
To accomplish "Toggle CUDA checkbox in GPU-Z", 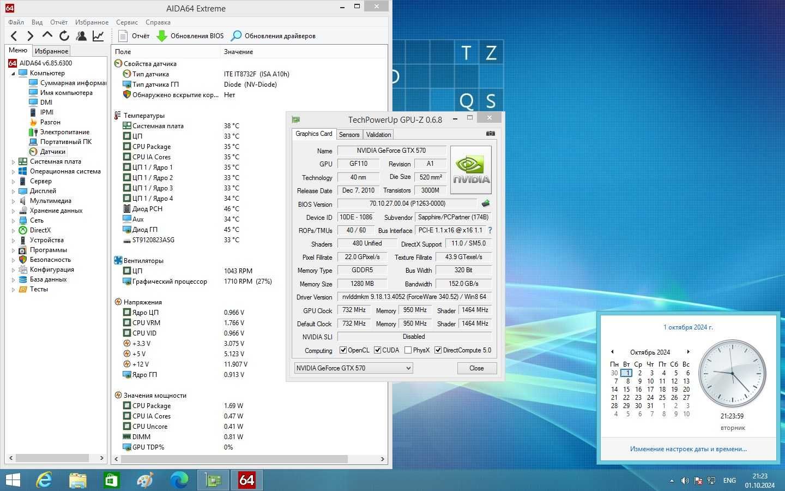I will click(377, 350).
